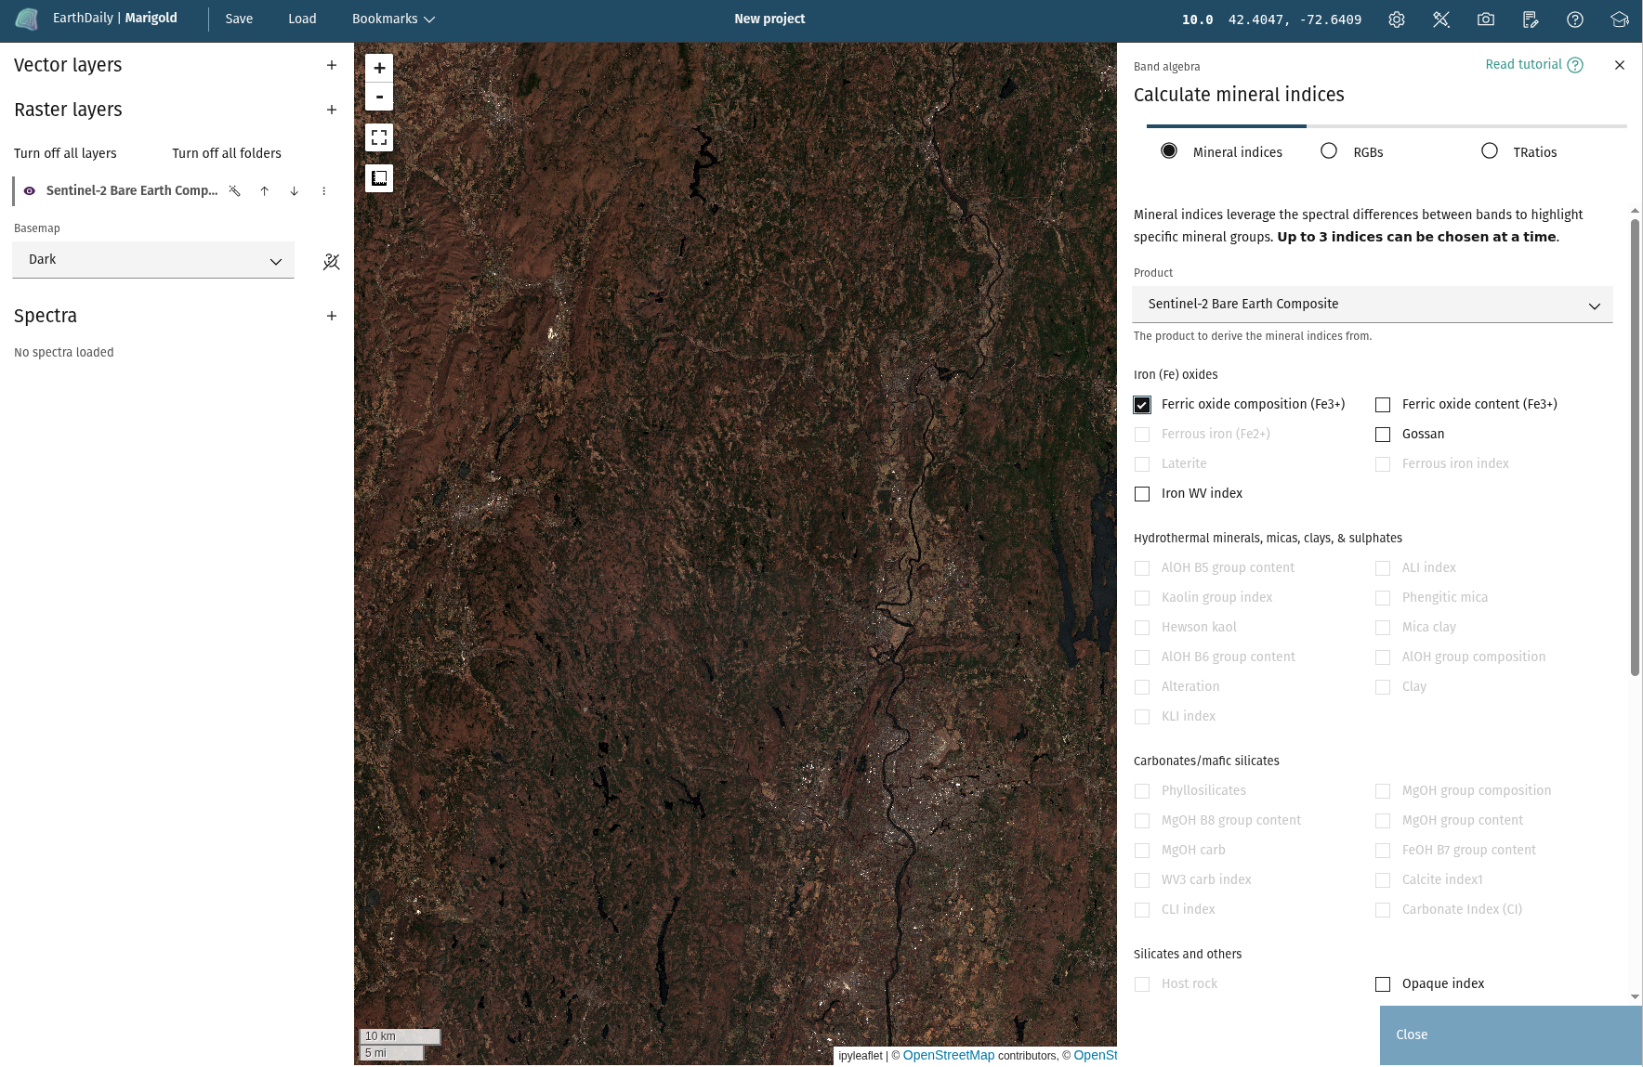The image size is (1643, 1067).
Task: Open the settings gear icon
Action: point(1396,20)
